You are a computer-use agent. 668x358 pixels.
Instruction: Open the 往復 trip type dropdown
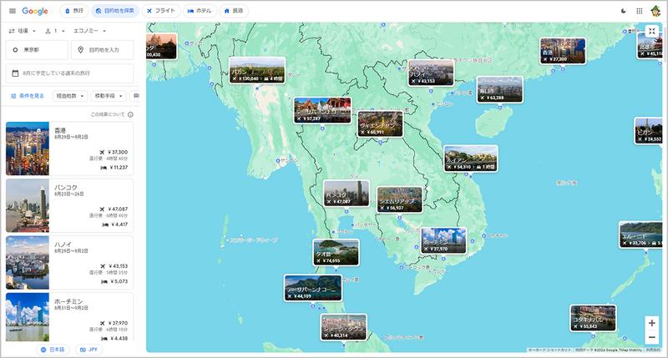[x=23, y=31]
